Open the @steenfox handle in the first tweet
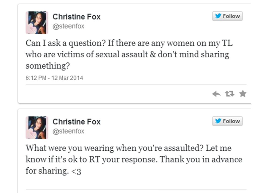257x193 pixels. [68, 26]
